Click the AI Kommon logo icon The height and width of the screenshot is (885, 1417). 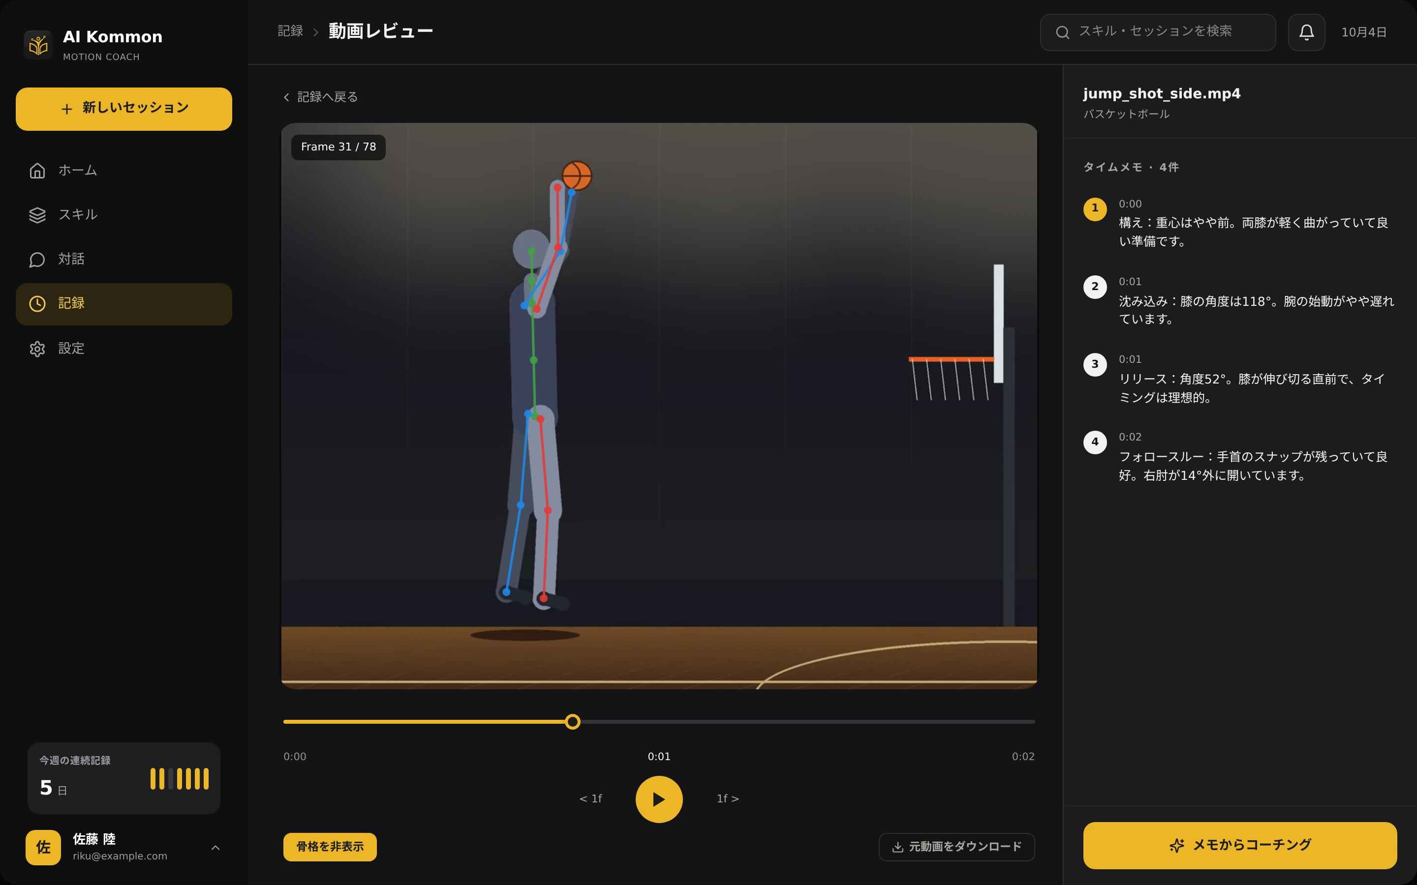pos(39,45)
